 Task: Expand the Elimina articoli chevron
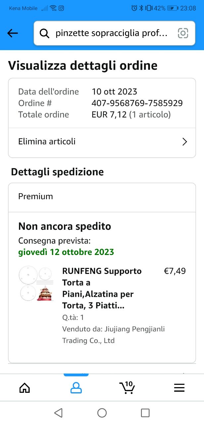coord(185,142)
